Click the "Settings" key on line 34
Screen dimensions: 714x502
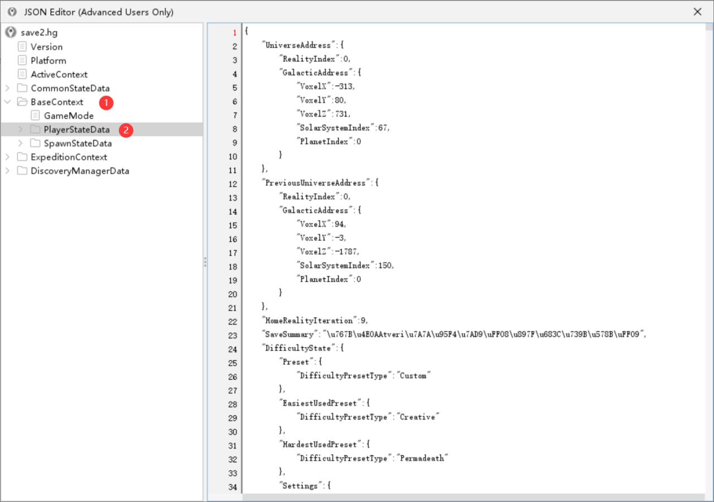(x=300, y=486)
